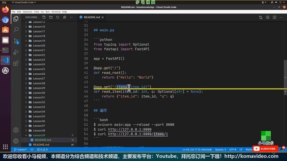
Task: Open Source Control view with badge
Action: coord(16,41)
